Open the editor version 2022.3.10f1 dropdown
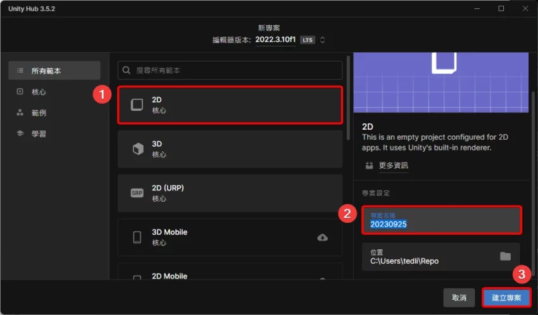 (275, 40)
